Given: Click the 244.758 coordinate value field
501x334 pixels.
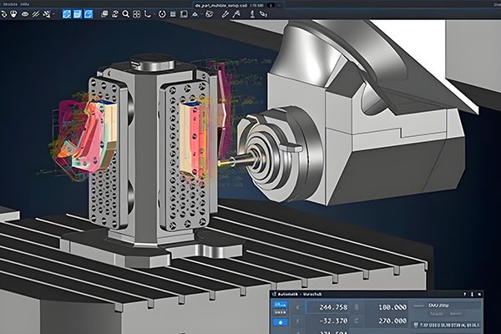Looking at the screenshot, I should tap(327, 307).
